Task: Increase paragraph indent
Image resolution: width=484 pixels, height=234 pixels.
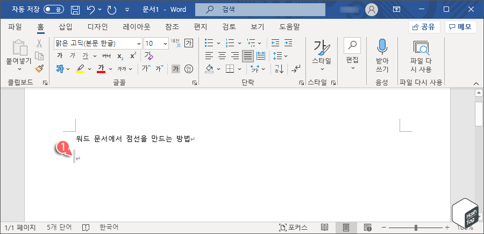Action: (x=288, y=43)
